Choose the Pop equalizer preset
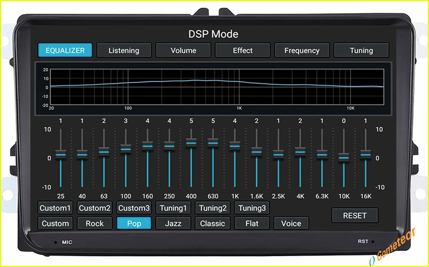The image size is (429, 267). pos(134,223)
